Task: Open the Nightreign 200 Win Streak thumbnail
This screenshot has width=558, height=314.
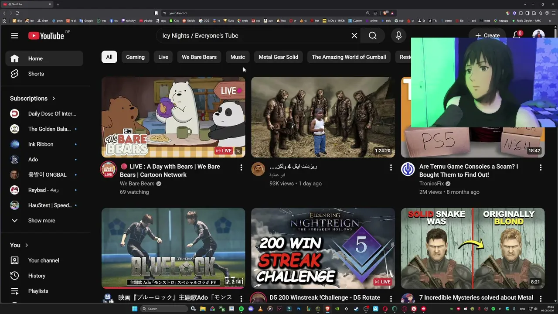Action: pyautogui.click(x=323, y=248)
